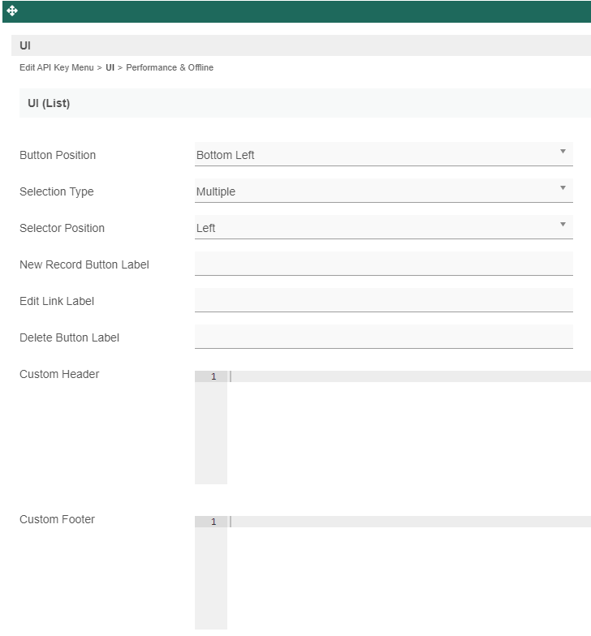Click the UI (List) section header
Screen dimensions: 591x636
point(305,103)
